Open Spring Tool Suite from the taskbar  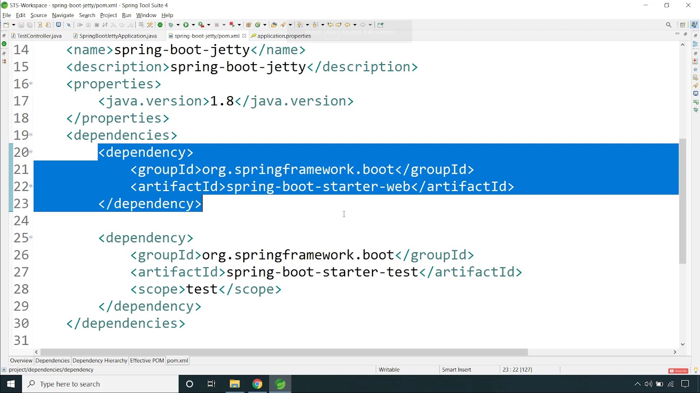[x=280, y=384]
